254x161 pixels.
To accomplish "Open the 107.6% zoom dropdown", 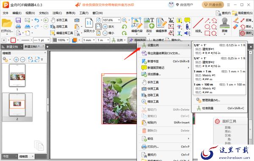I will point(119,20).
